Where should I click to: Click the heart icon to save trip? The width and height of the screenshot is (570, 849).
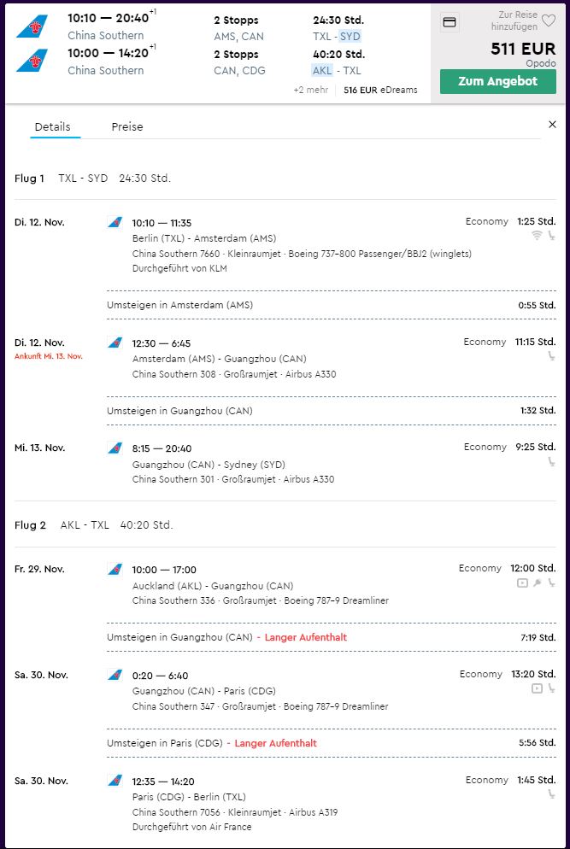[x=549, y=20]
